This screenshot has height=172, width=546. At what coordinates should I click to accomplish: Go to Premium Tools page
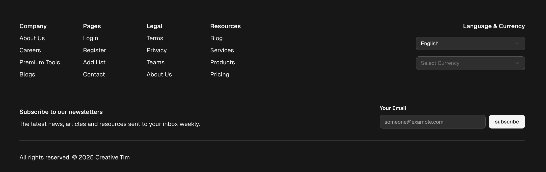pos(40,62)
